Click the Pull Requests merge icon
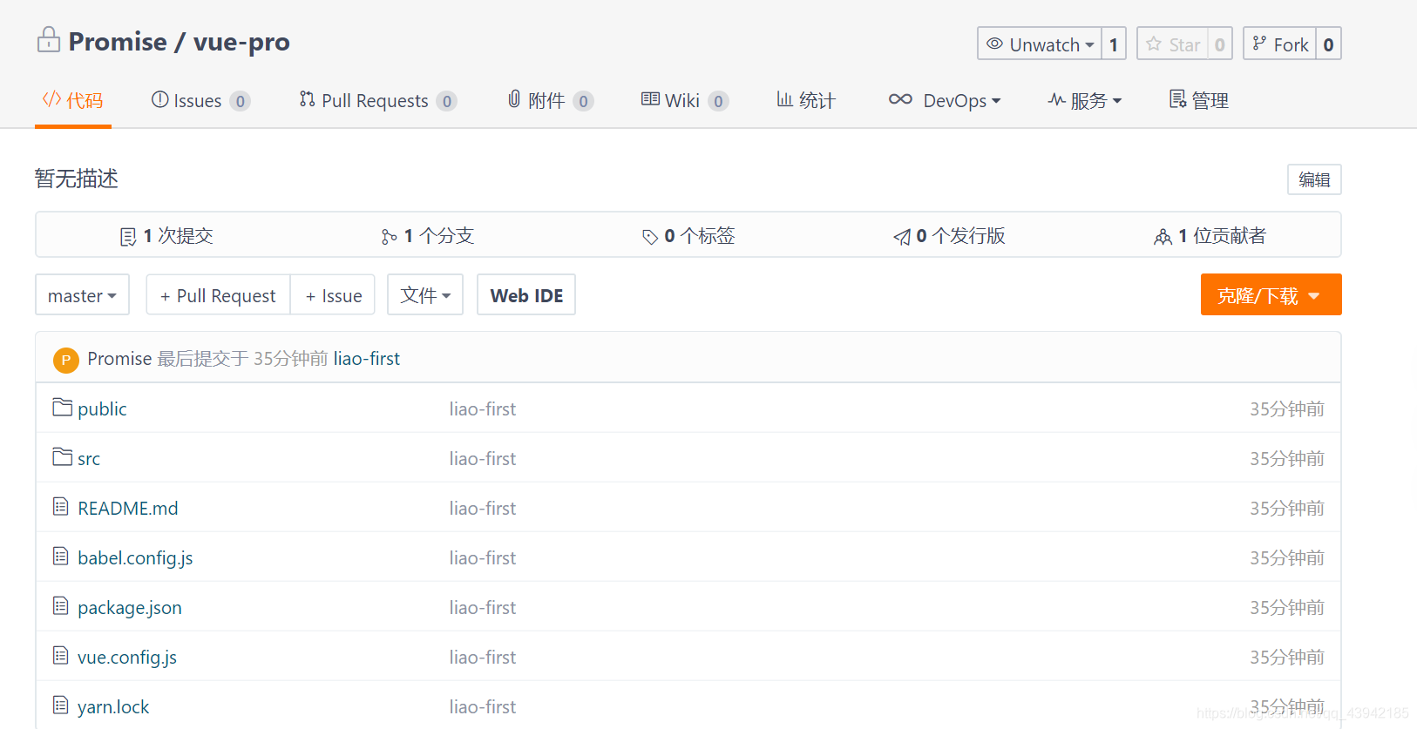 tap(307, 99)
